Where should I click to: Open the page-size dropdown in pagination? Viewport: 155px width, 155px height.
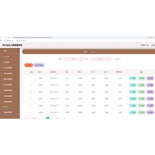(x=35, y=118)
